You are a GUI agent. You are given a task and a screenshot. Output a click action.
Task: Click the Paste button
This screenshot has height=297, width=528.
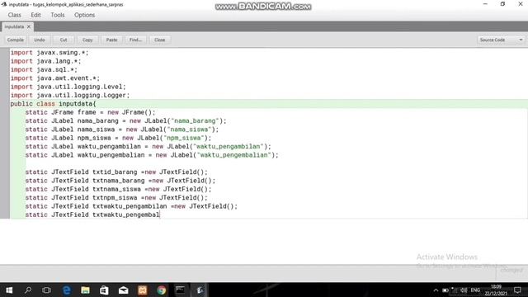point(112,40)
